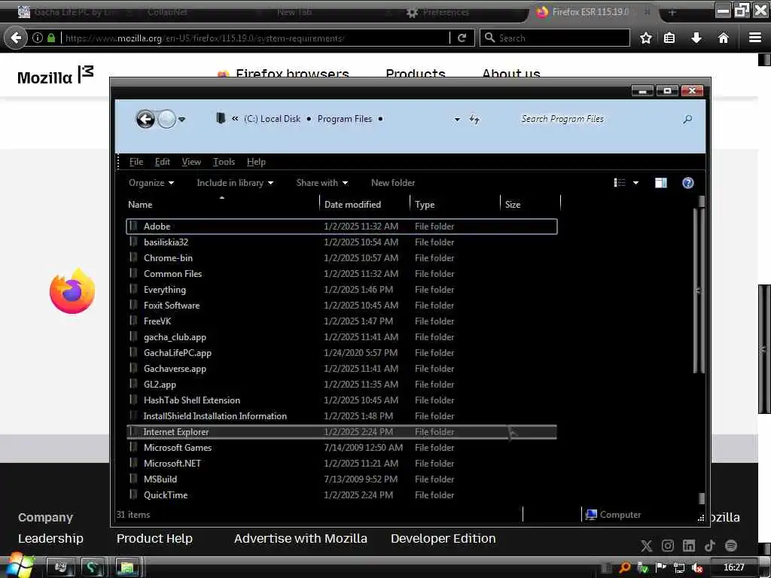Open the Organize dropdown
The height and width of the screenshot is (578, 771).
pyautogui.click(x=151, y=183)
